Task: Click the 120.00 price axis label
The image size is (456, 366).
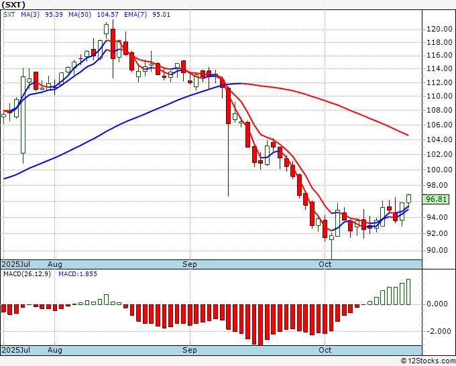Action: tap(439, 29)
